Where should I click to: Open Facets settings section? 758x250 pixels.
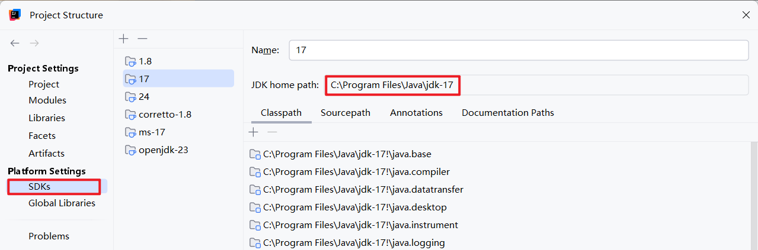coord(42,136)
